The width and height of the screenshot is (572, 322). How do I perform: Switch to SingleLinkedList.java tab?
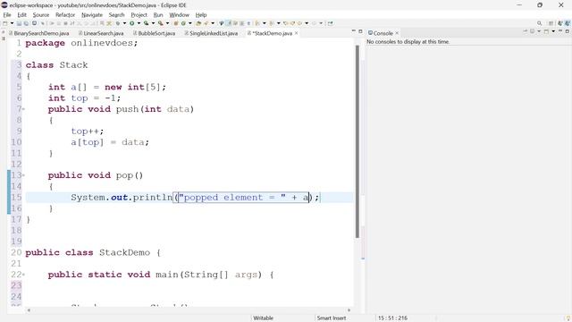tap(211, 33)
